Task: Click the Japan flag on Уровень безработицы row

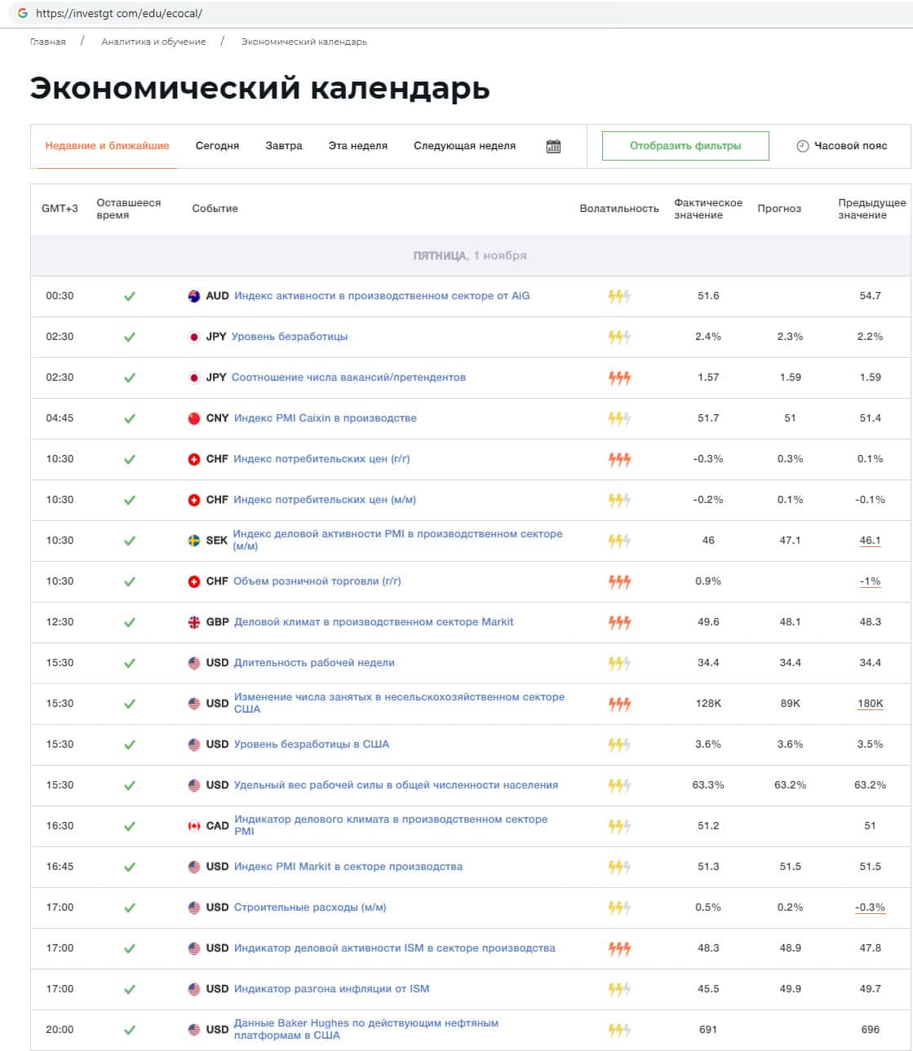Action: pos(194,337)
